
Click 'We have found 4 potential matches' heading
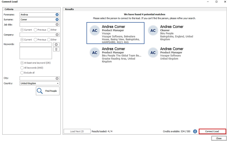point(144,14)
